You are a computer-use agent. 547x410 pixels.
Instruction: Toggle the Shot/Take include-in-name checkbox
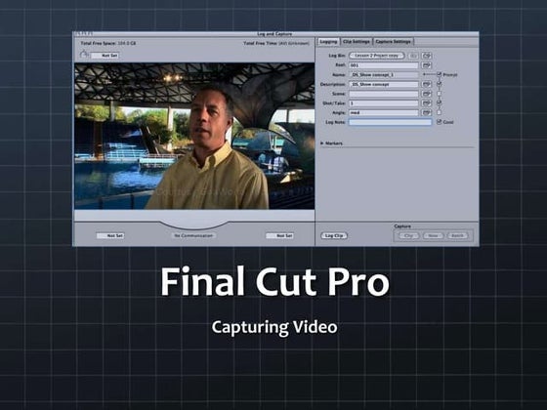click(x=440, y=102)
